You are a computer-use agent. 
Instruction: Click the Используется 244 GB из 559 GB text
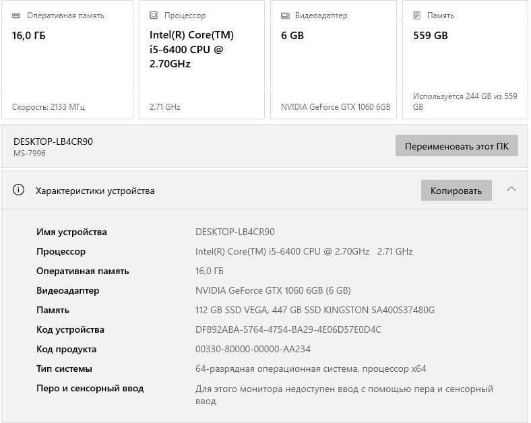pos(465,102)
